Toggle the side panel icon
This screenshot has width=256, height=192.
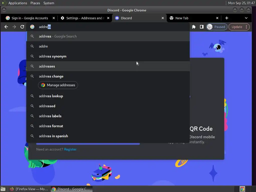click(x=202, y=27)
